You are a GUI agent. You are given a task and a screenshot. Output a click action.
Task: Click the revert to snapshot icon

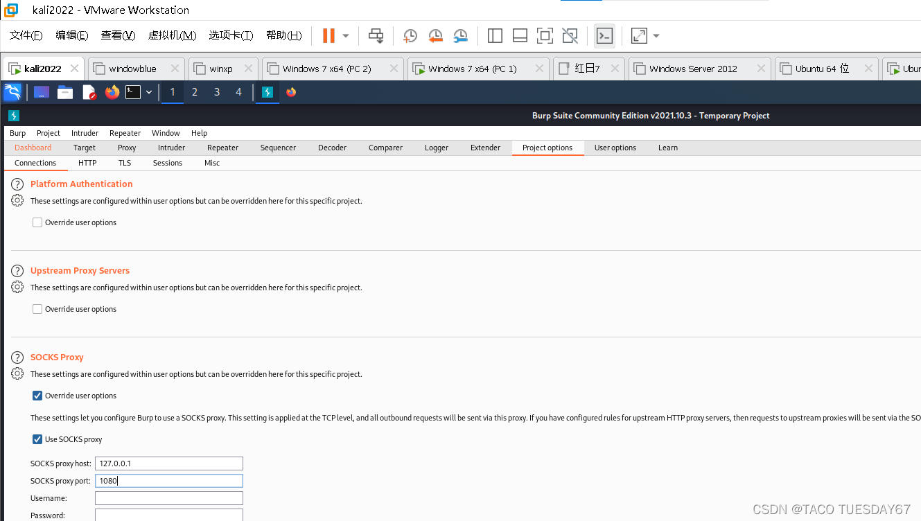(435, 36)
